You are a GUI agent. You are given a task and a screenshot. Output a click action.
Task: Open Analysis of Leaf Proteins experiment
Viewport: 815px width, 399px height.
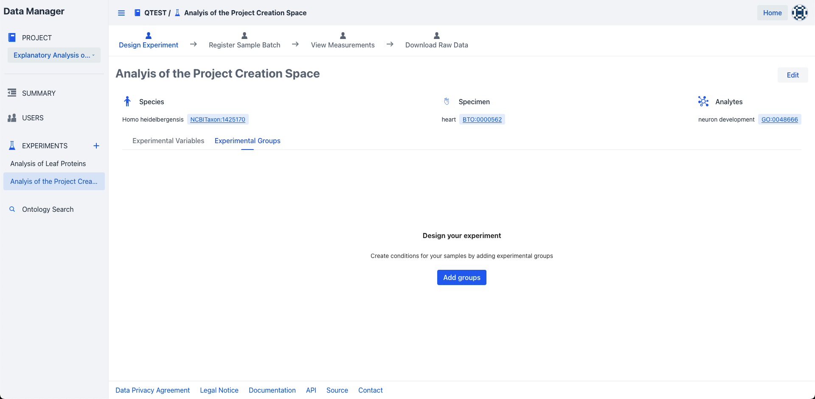tap(48, 163)
